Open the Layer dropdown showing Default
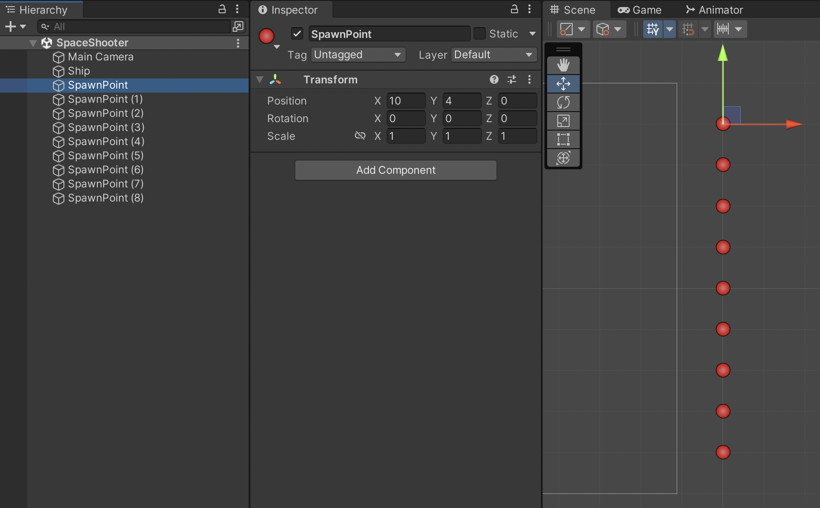The height and width of the screenshot is (508, 820). pos(493,55)
